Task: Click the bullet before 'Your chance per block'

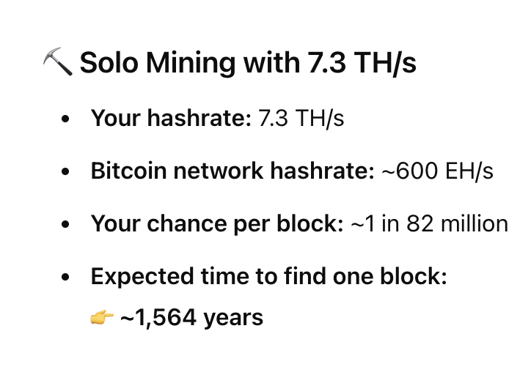Action: [65, 224]
